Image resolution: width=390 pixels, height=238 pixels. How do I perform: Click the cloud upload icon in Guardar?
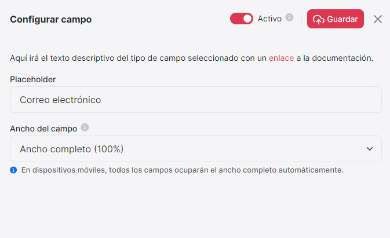(x=319, y=19)
